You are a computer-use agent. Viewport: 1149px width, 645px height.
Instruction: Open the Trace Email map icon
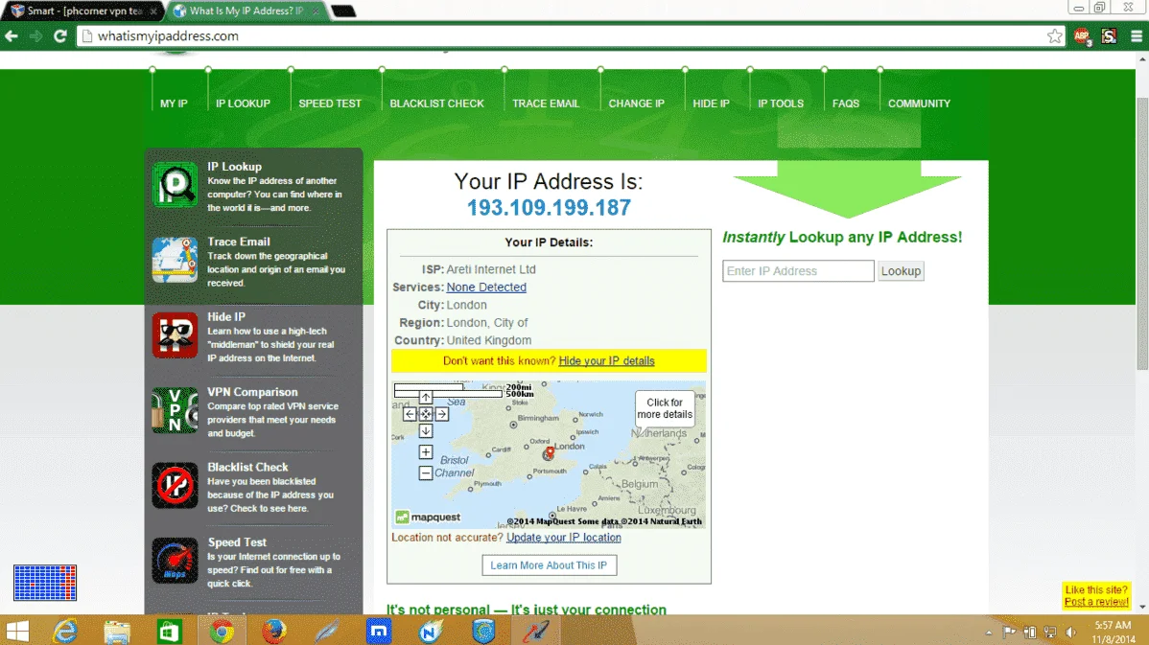pyautogui.click(x=176, y=260)
